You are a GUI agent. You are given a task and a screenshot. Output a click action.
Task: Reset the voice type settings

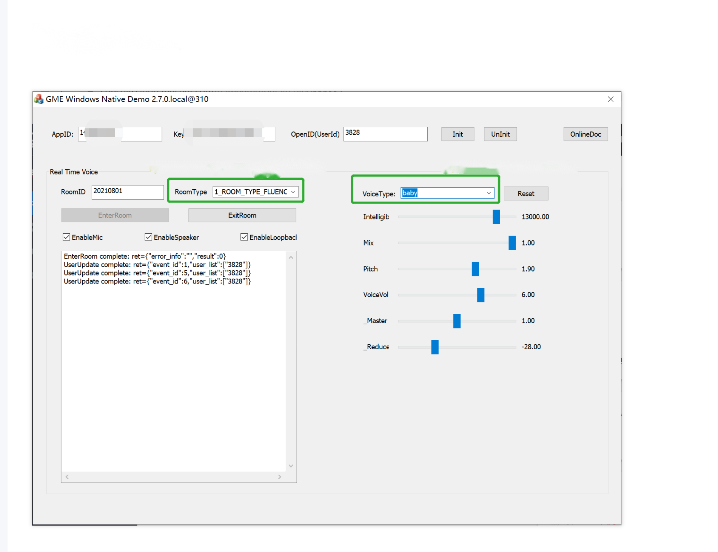pos(526,194)
